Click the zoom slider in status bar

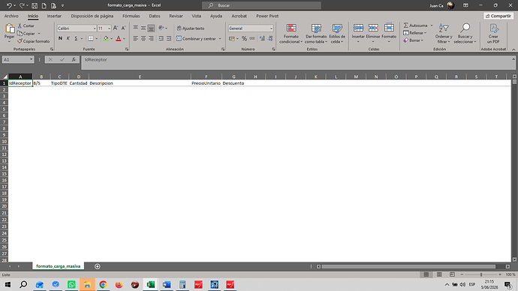pos(481,274)
